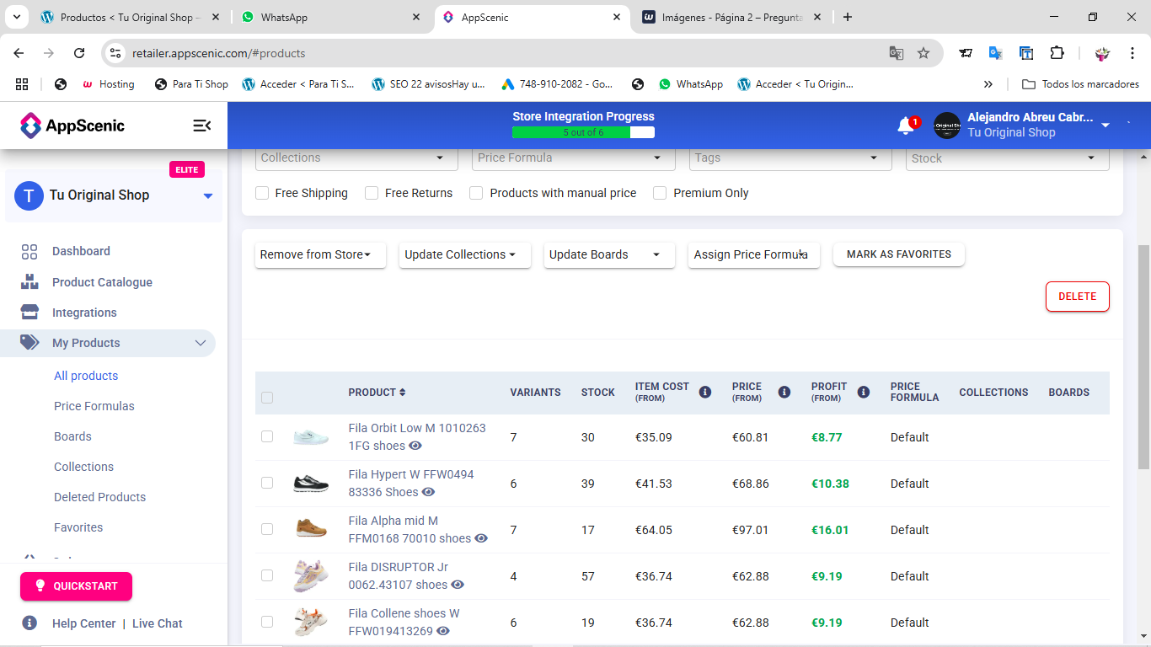The image size is (1151, 647).
Task: Select Fila Orbit Low row checkbox
Action: tap(267, 436)
